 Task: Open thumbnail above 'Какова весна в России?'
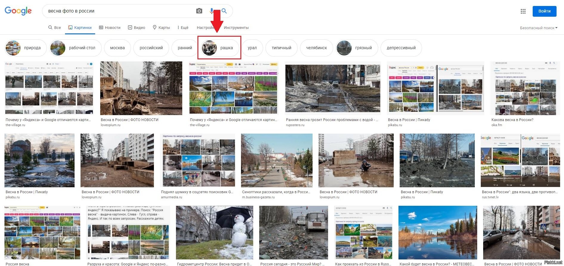[526, 88]
